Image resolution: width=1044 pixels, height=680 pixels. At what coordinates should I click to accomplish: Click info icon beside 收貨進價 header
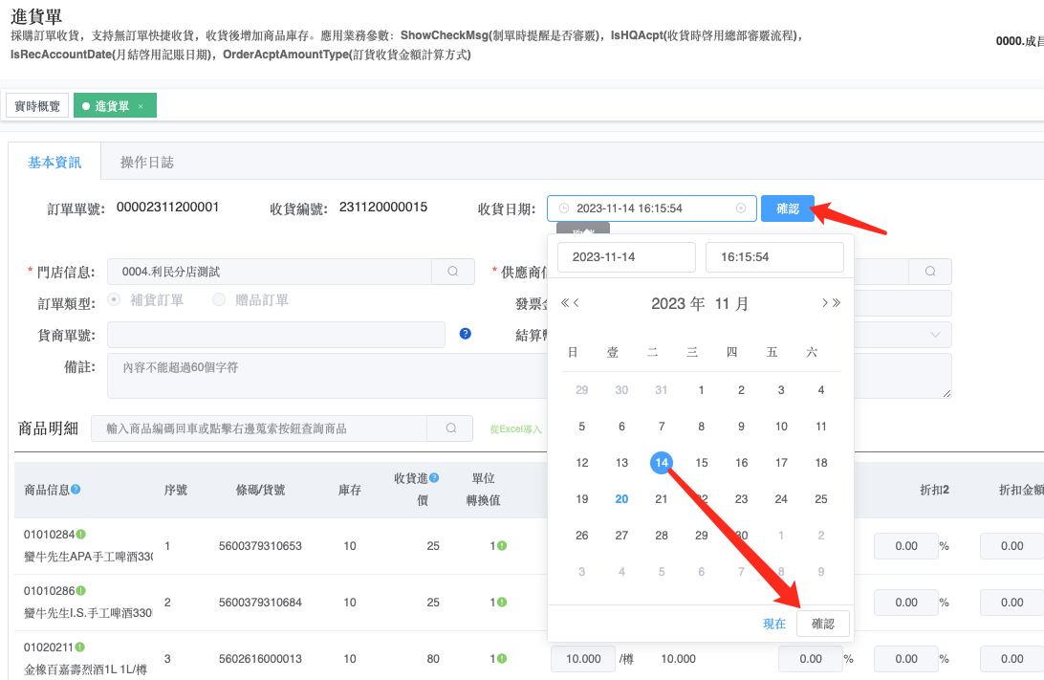(434, 477)
